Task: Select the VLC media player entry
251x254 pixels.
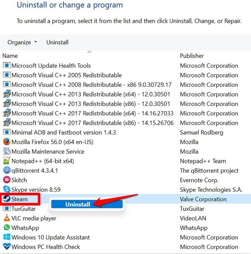Action: point(34,218)
